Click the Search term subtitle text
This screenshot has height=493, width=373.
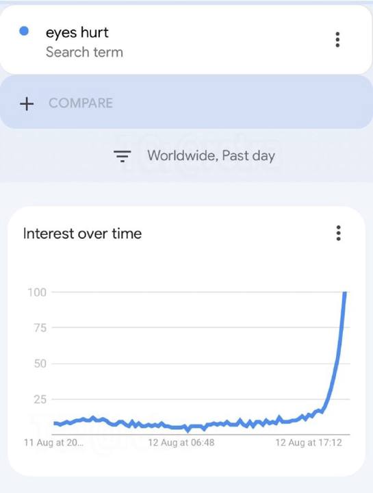(84, 52)
